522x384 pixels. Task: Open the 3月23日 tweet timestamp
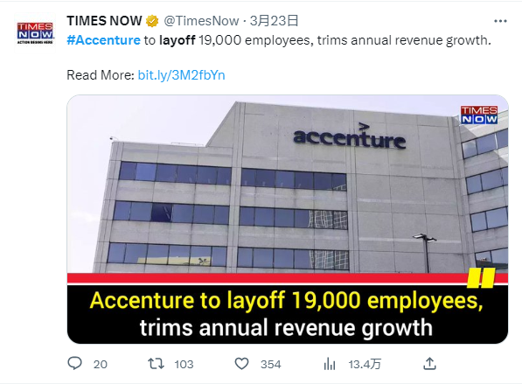click(274, 21)
